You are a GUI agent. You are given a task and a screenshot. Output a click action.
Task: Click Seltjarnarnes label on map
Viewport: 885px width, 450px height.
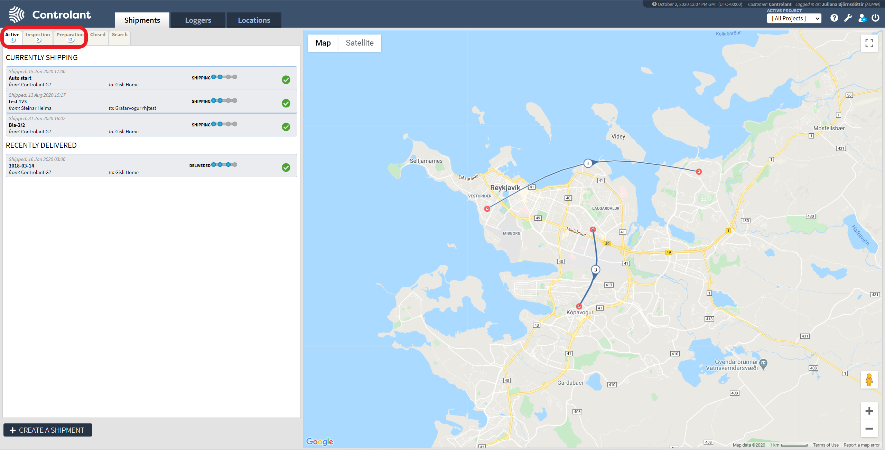tap(426, 161)
